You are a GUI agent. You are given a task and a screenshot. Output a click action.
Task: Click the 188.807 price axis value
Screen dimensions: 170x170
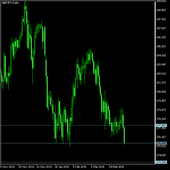click(161, 10)
